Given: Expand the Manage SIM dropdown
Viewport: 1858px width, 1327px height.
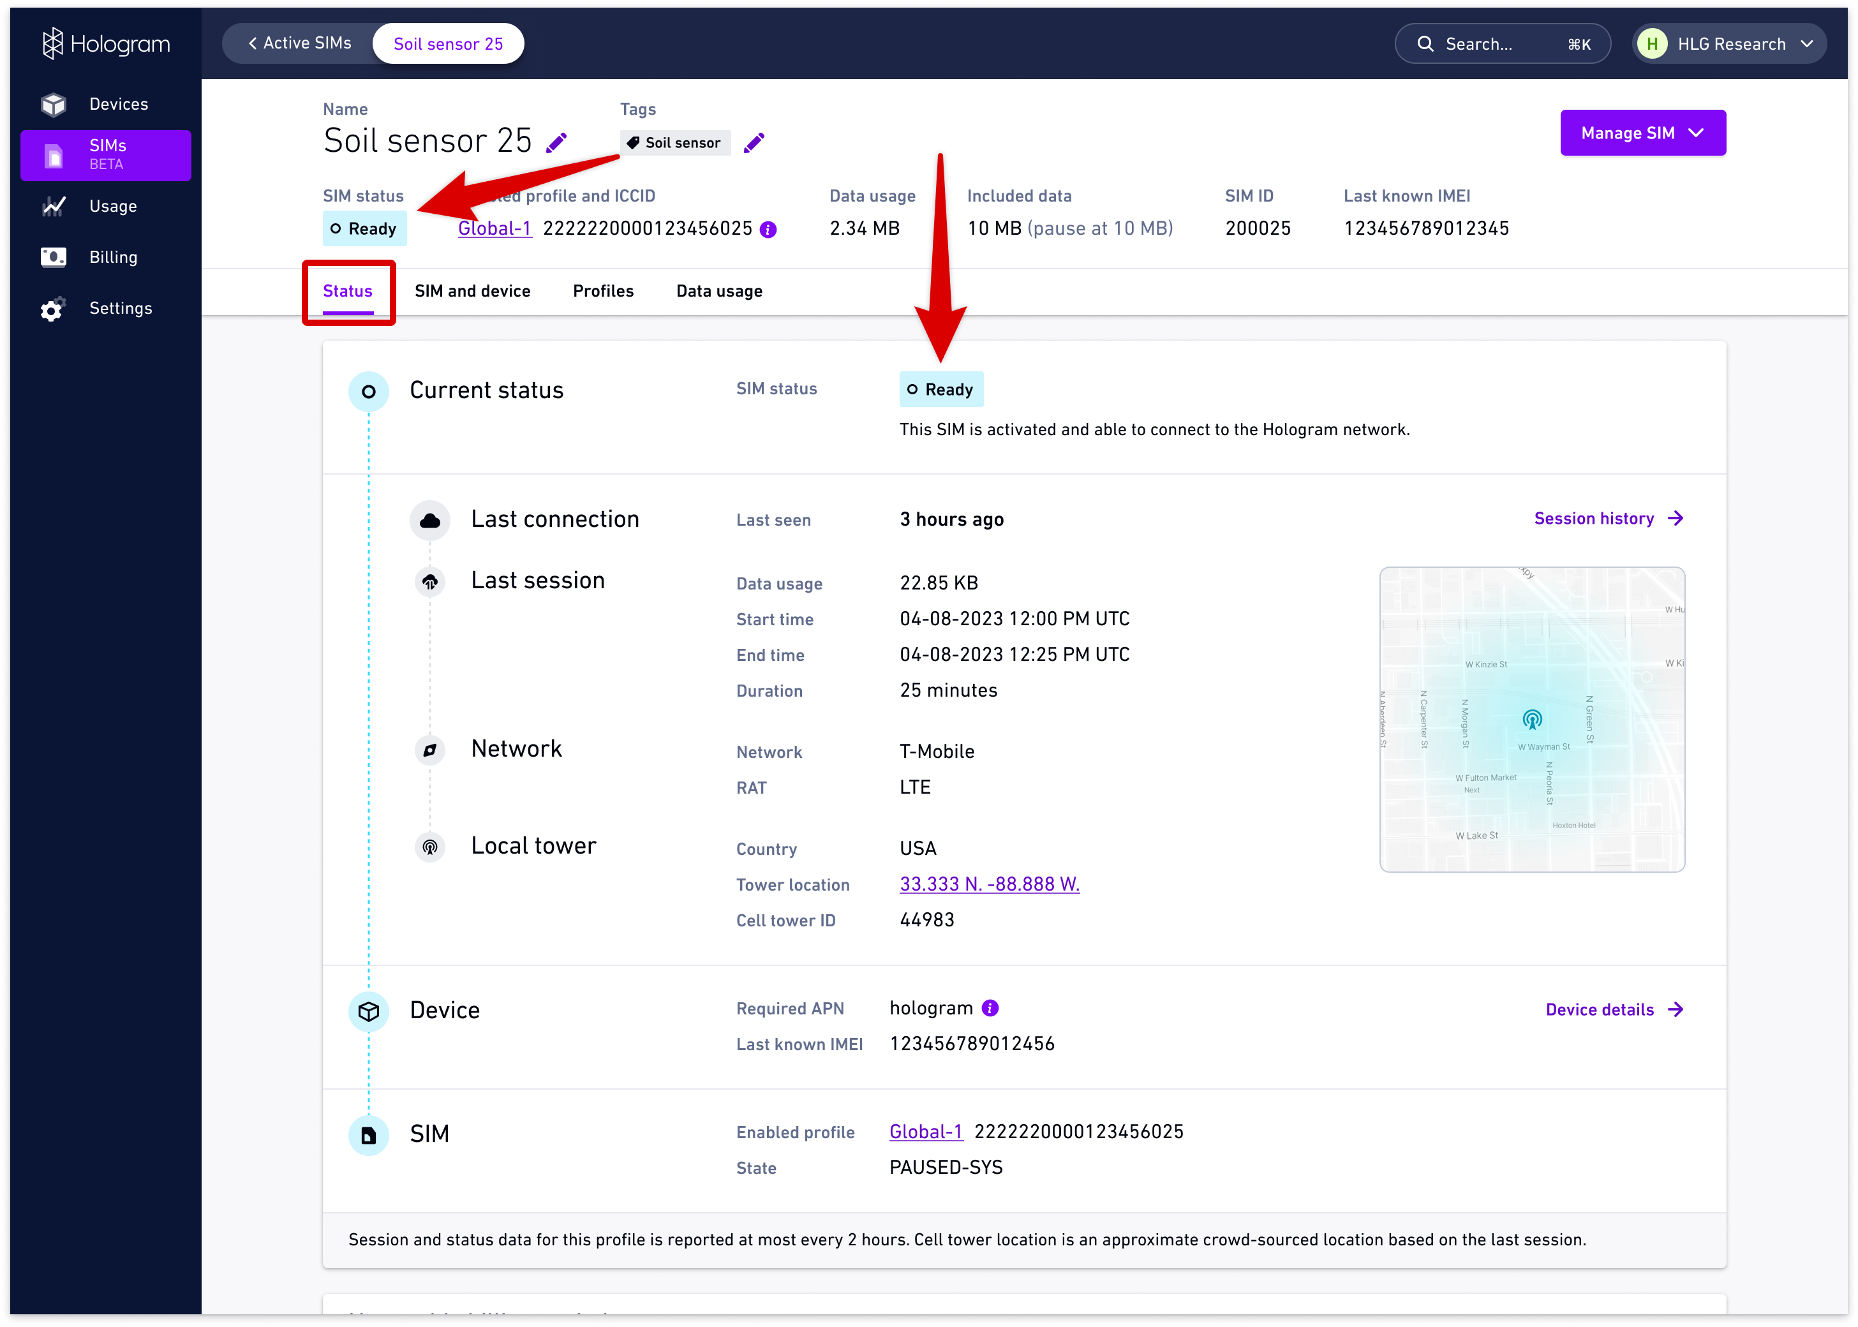Looking at the screenshot, I should [1642, 133].
